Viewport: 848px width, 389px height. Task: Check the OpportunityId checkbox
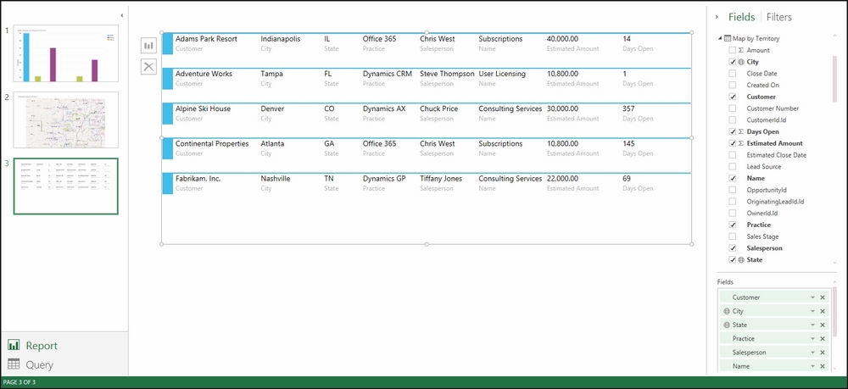[733, 190]
